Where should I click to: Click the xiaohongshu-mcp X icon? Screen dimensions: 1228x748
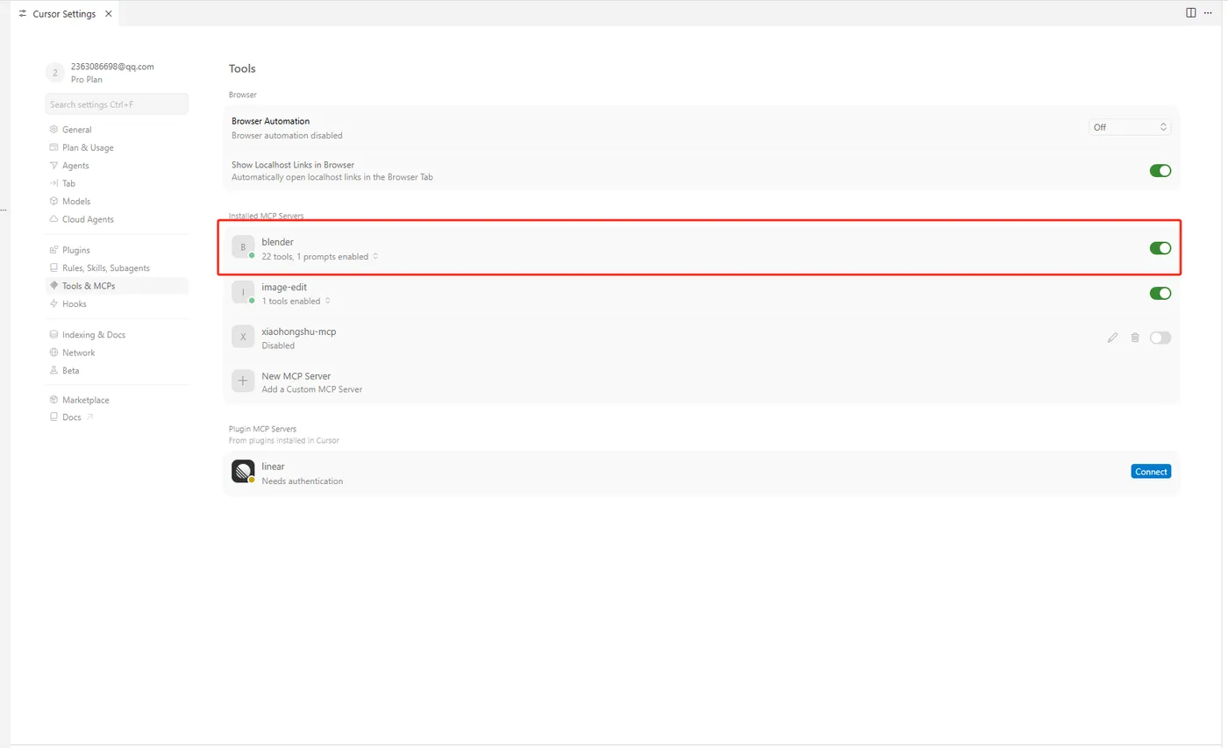point(243,337)
